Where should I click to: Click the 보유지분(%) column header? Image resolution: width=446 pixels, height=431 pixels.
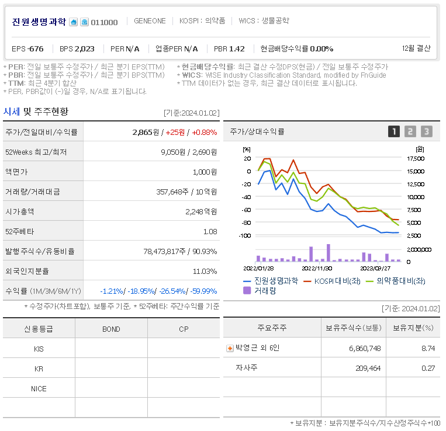click(413, 328)
